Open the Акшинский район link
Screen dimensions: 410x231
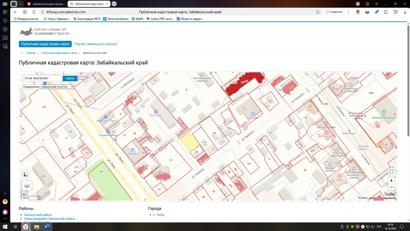38,215
